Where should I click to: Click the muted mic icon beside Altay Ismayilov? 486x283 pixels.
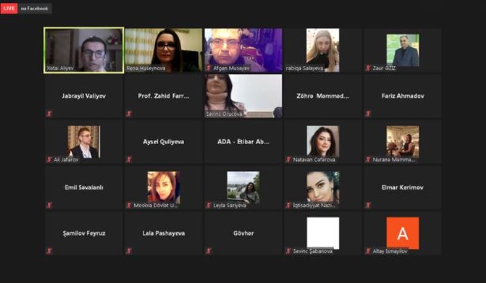click(368, 251)
